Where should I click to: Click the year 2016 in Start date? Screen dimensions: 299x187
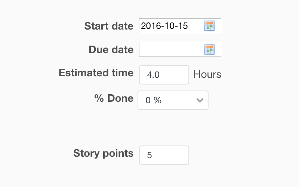click(x=150, y=26)
